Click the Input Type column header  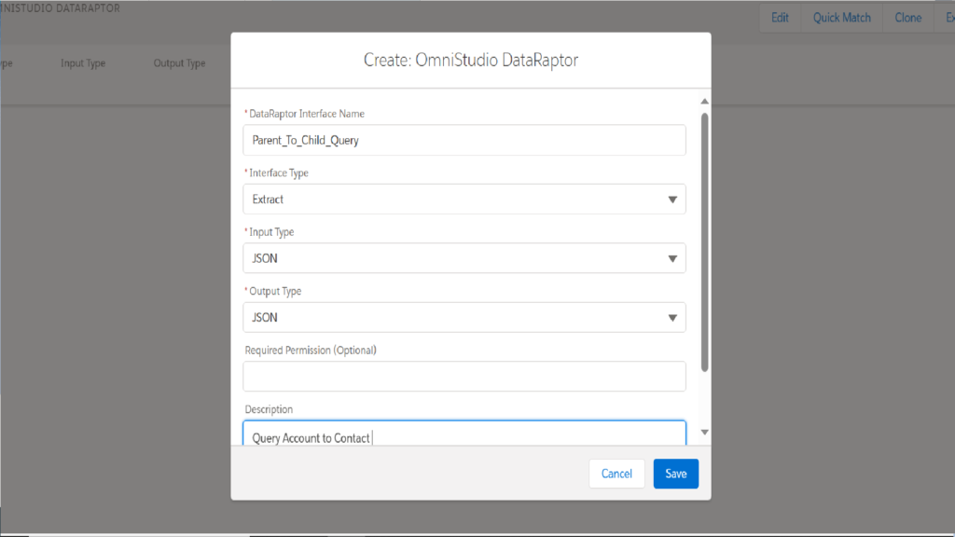83,63
